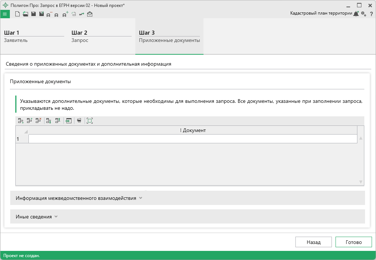Open notifications bell icon
This screenshot has width=376, height=260.
(x=356, y=14)
